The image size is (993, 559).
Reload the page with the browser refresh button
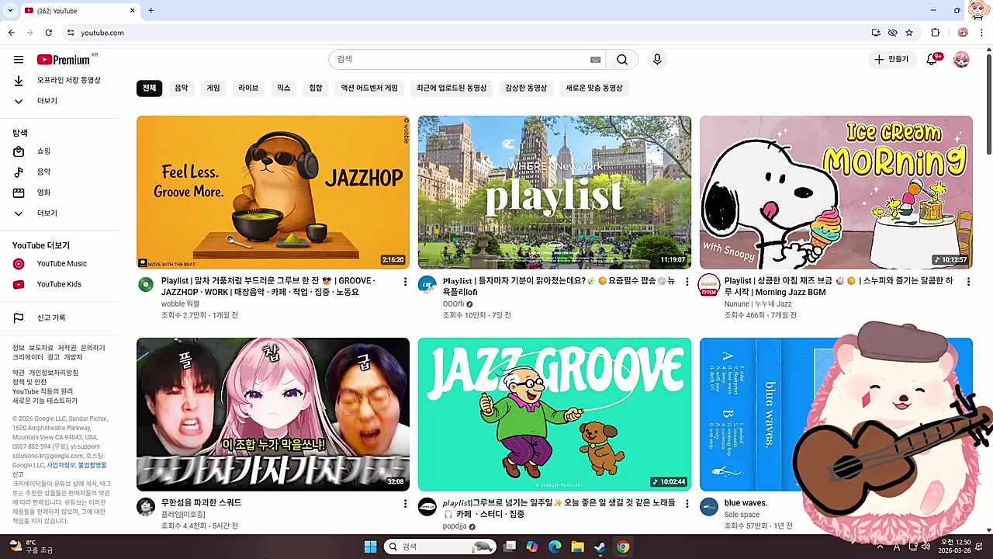49,33
